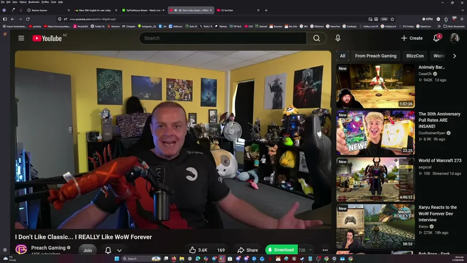The image size is (467, 263).
Task: Mute the audio icon on playing tab
Action: coord(176,10)
